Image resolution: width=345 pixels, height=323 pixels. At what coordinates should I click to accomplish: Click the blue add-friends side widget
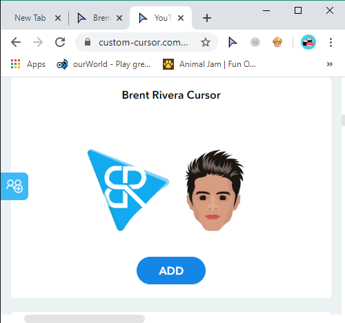pos(14,186)
